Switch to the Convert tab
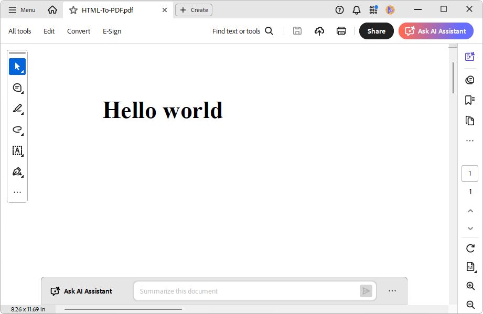 point(78,31)
